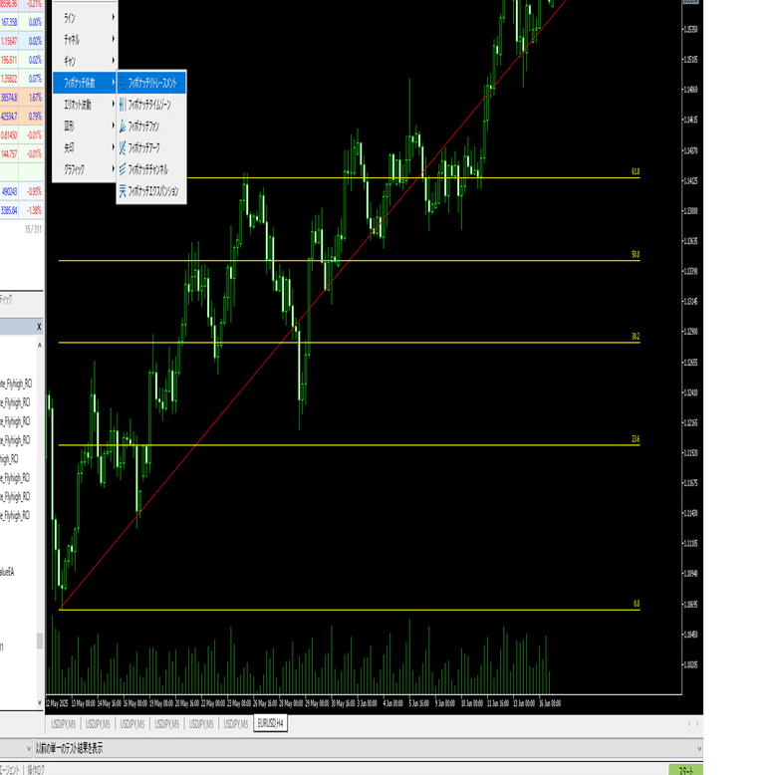The height and width of the screenshot is (775, 775).
Task: Click Market Watch price 196.611
Action: coord(9,60)
